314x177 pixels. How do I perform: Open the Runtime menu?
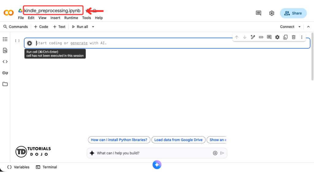click(x=71, y=18)
